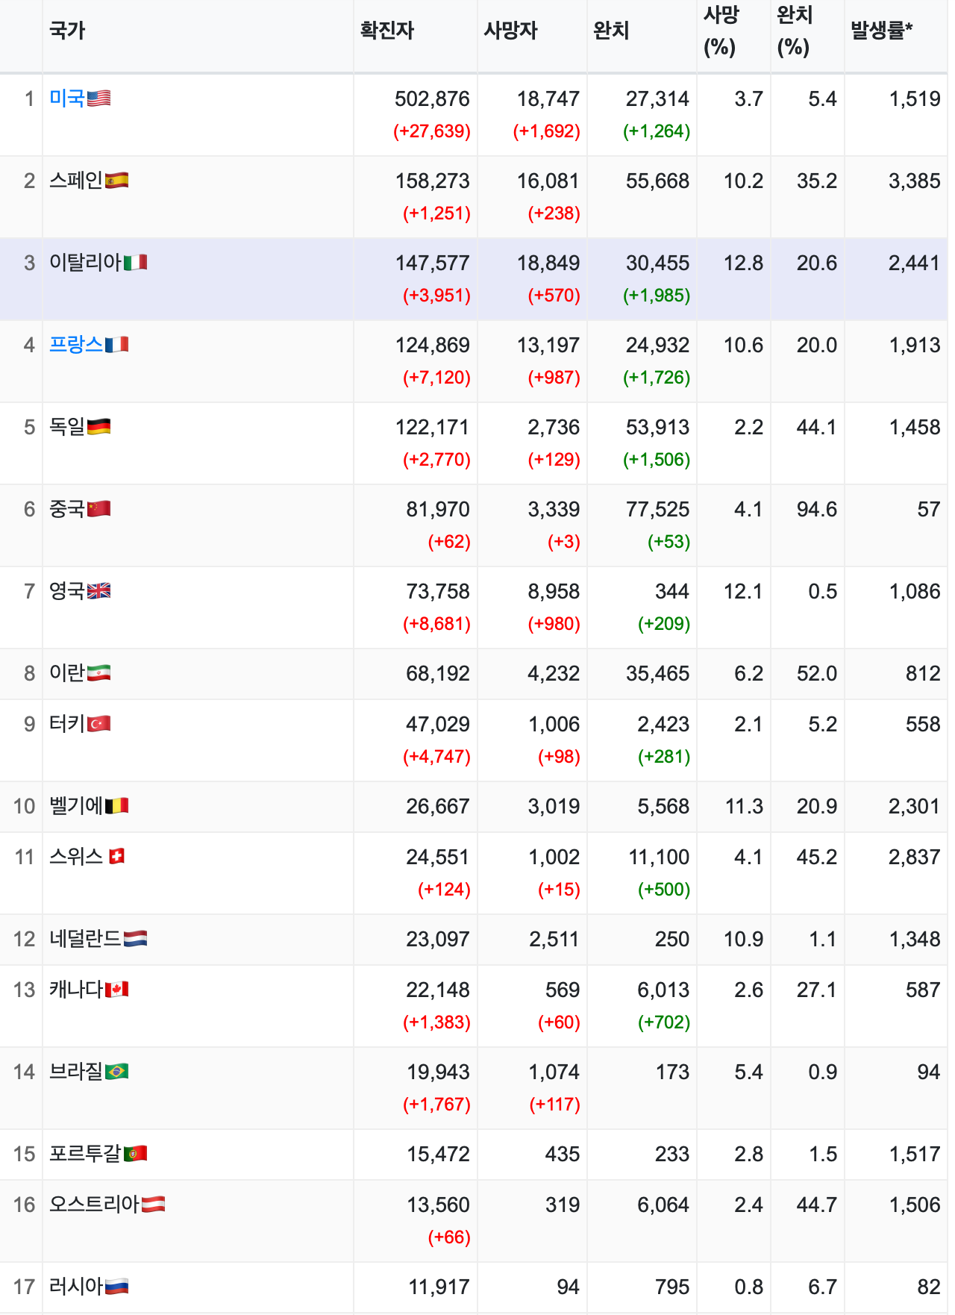Click Germany's 53,913 recovered value
Viewport: 955px width, 1315px height.
(657, 428)
